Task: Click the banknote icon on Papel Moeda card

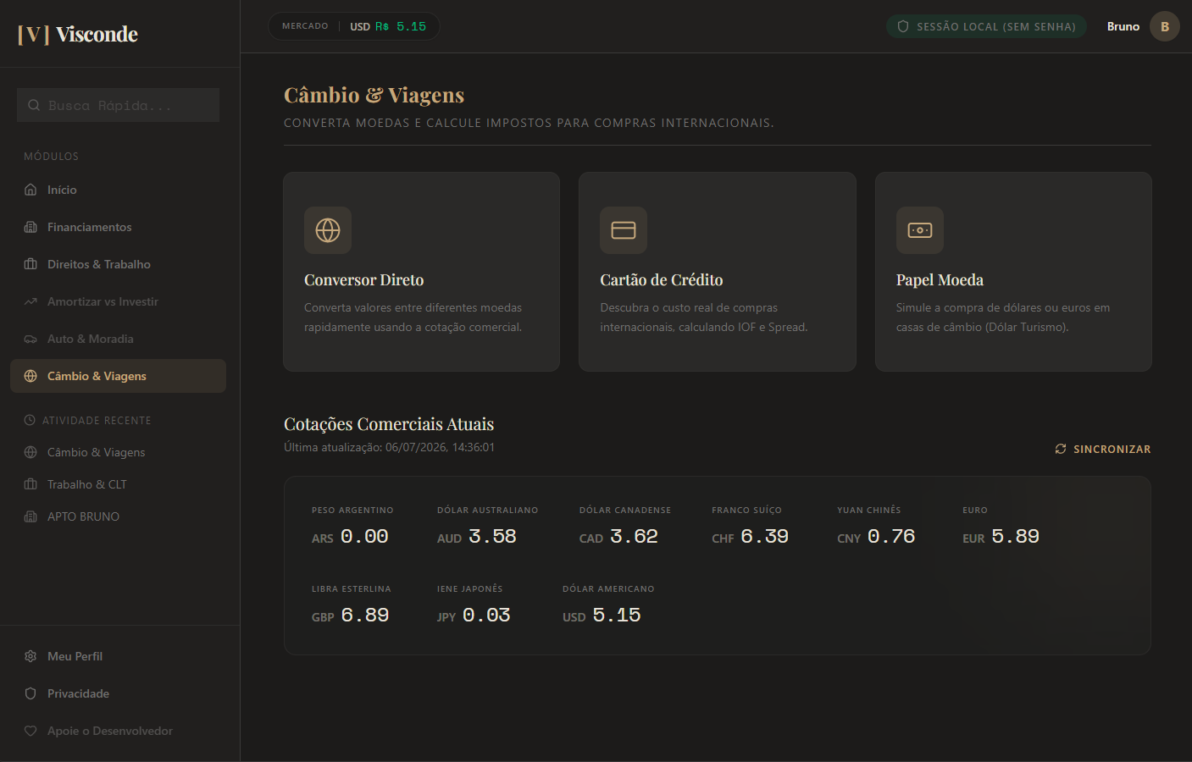Action: coord(920,230)
